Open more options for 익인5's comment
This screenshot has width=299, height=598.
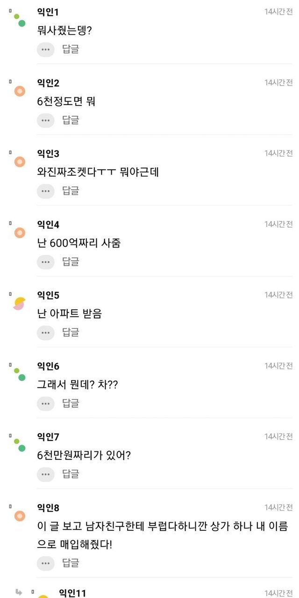tap(45, 332)
